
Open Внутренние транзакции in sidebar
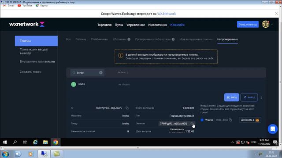(37, 61)
